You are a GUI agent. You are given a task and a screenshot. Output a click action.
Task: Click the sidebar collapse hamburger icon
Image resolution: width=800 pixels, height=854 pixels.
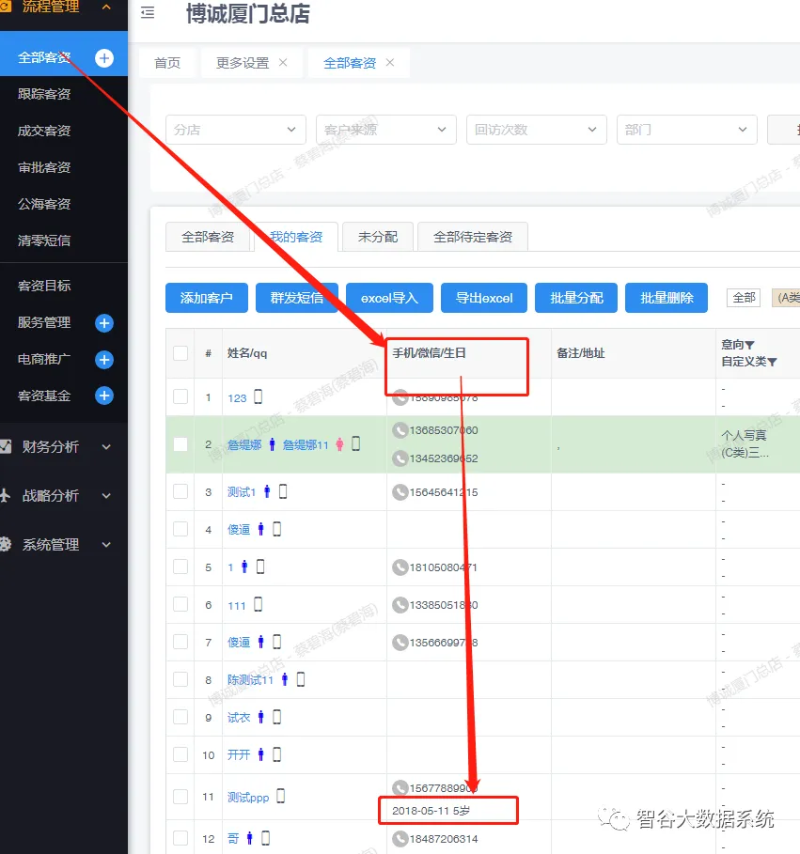pos(148,13)
